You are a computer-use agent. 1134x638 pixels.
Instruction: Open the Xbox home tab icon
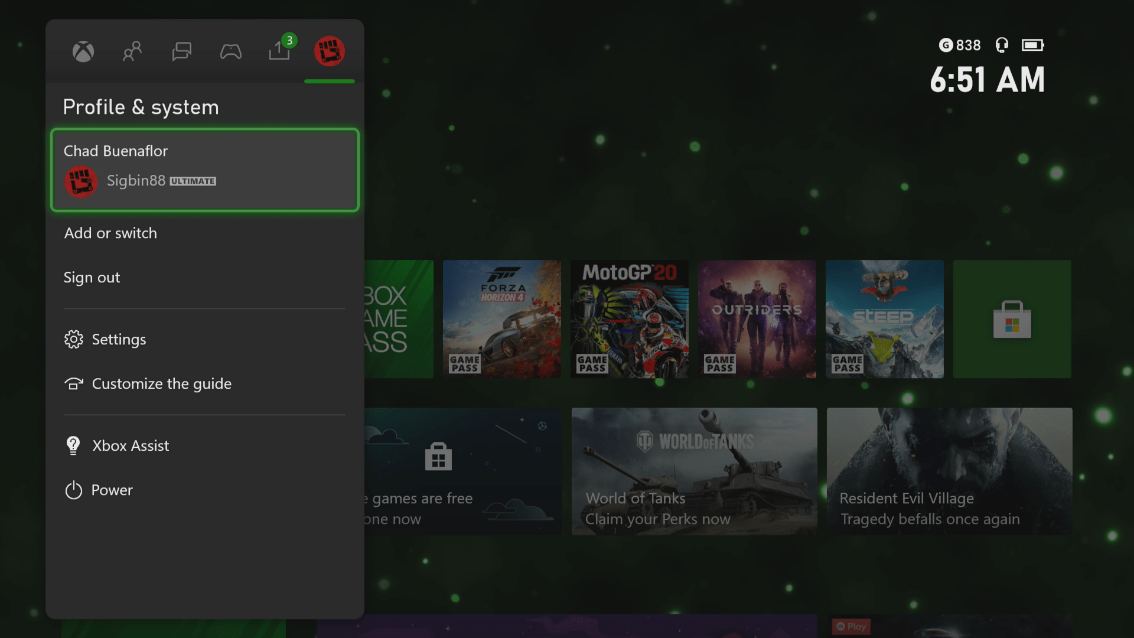pos(82,51)
